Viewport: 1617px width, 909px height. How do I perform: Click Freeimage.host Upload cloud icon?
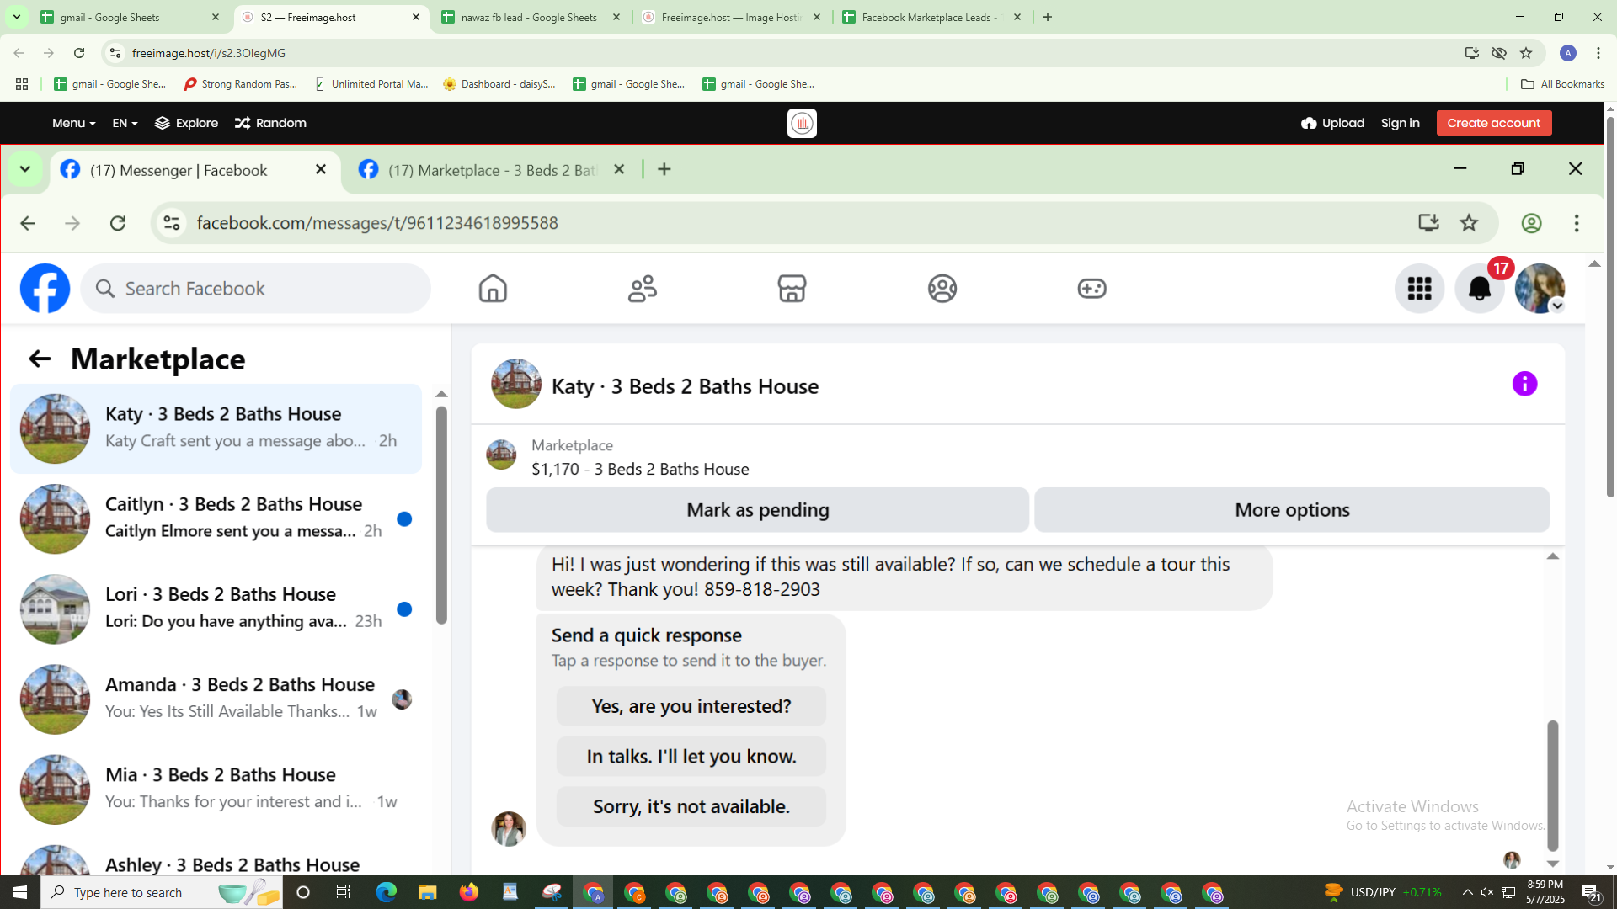click(x=1309, y=123)
